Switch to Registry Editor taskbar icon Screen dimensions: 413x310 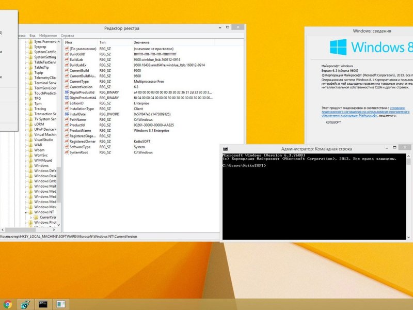pos(25,304)
